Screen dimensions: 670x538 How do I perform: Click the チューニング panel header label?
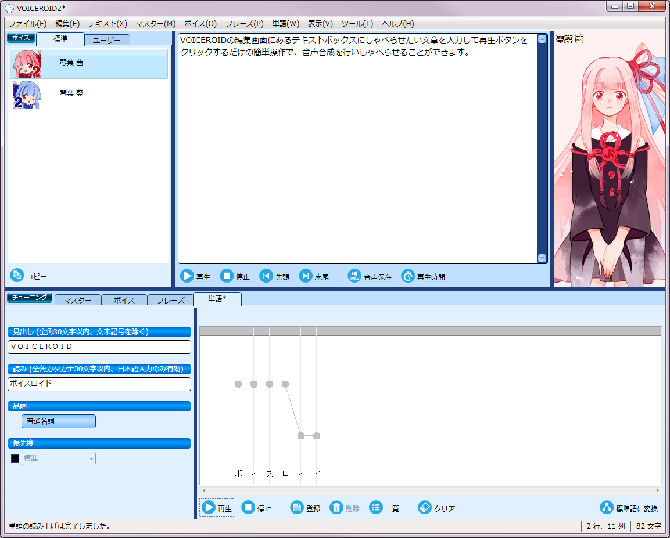coord(30,297)
